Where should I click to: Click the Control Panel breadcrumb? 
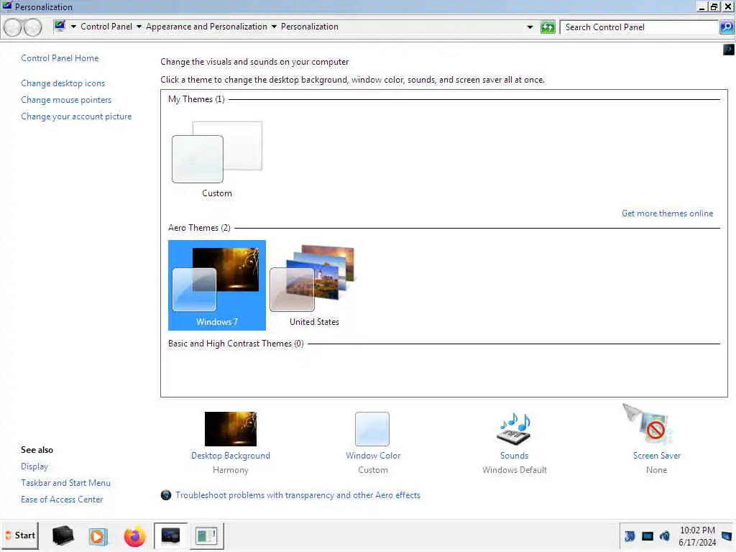[106, 27]
